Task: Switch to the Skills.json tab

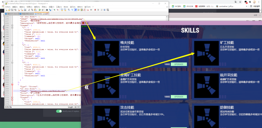Action: (x=42, y=13)
